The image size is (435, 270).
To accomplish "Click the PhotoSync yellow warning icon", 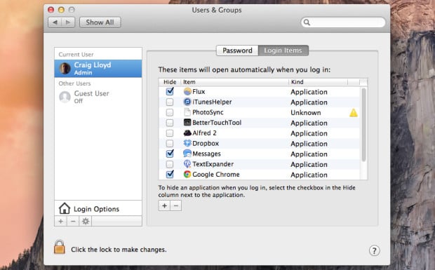I will [354, 113].
